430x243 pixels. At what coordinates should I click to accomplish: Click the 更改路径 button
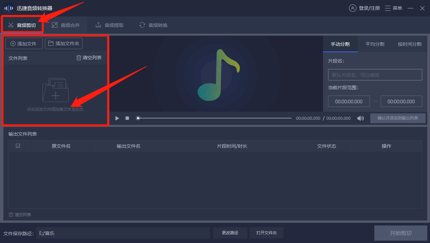pos(230,233)
